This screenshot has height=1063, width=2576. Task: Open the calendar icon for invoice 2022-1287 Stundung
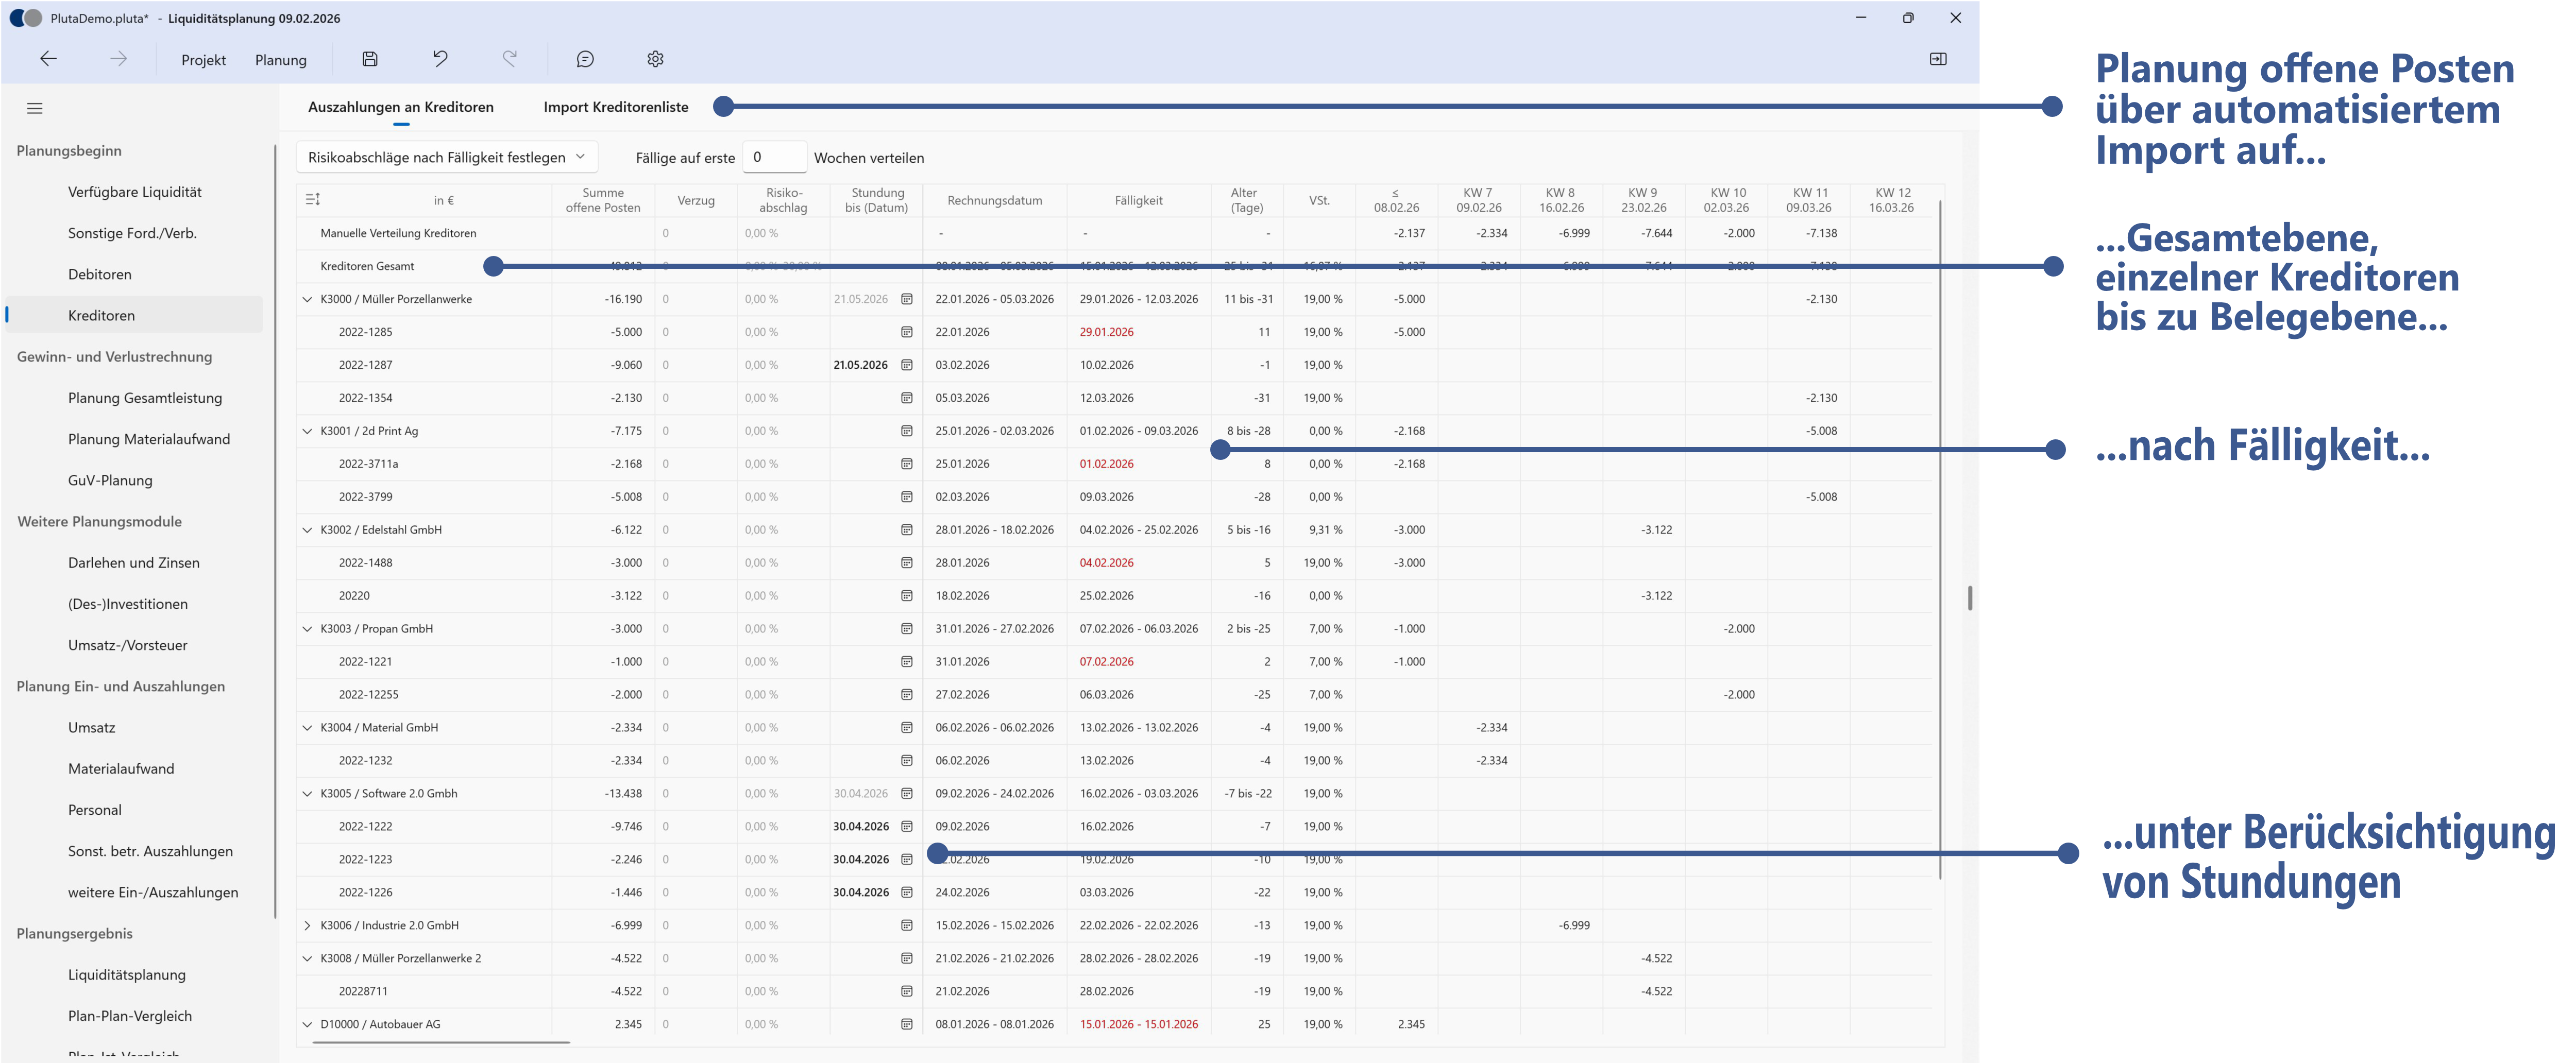click(x=906, y=364)
